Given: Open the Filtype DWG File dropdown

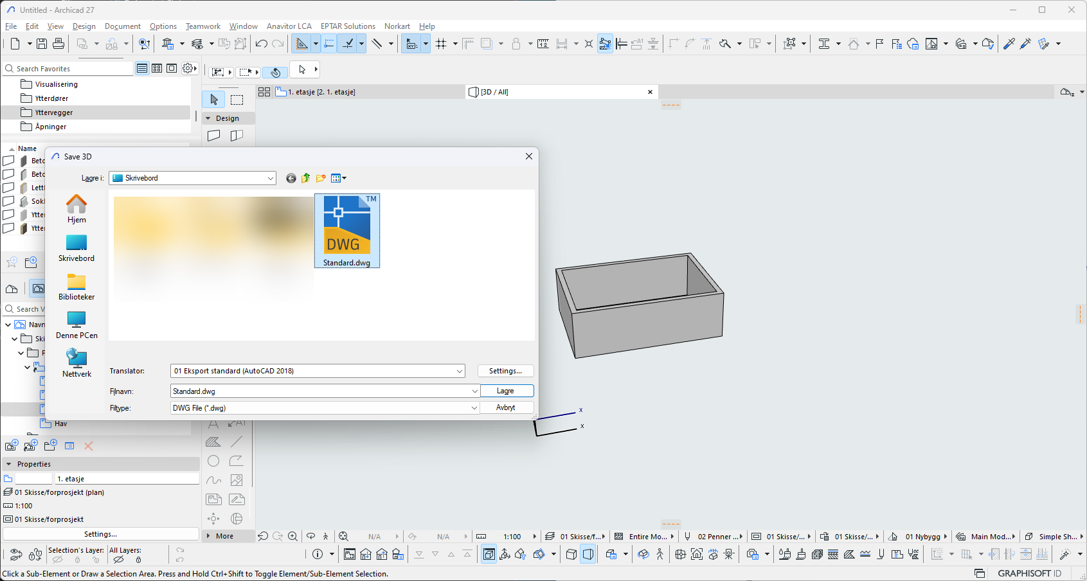Looking at the screenshot, I should tap(474, 408).
